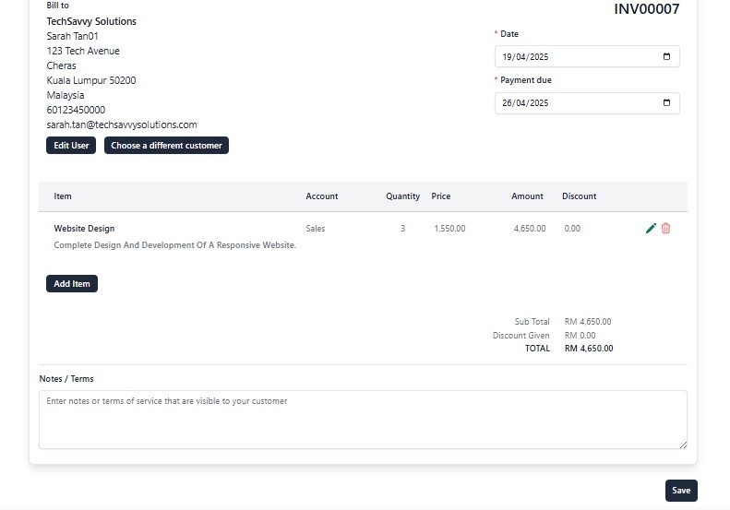Image resolution: width=730 pixels, height=510 pixels.
Task: Click the customer name TechSavvy Solutions
Action: tap(91, 21)
